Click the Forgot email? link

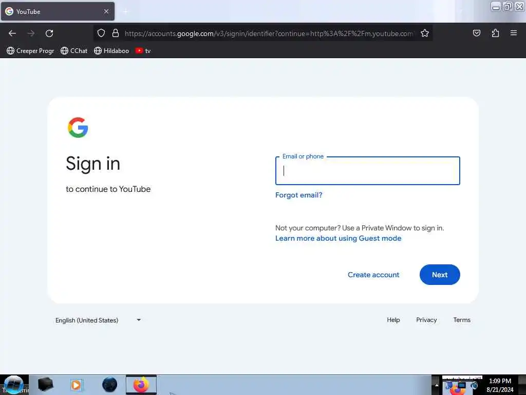click(x=298, y=195)
